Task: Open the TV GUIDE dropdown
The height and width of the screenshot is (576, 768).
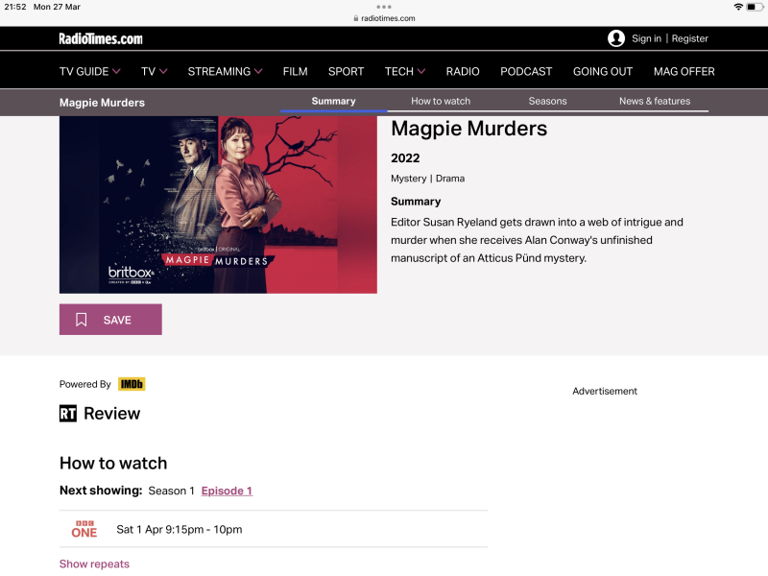Action: pos(89,71)
